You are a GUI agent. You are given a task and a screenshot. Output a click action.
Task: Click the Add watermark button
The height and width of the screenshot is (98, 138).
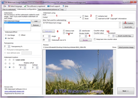point(36,21)
